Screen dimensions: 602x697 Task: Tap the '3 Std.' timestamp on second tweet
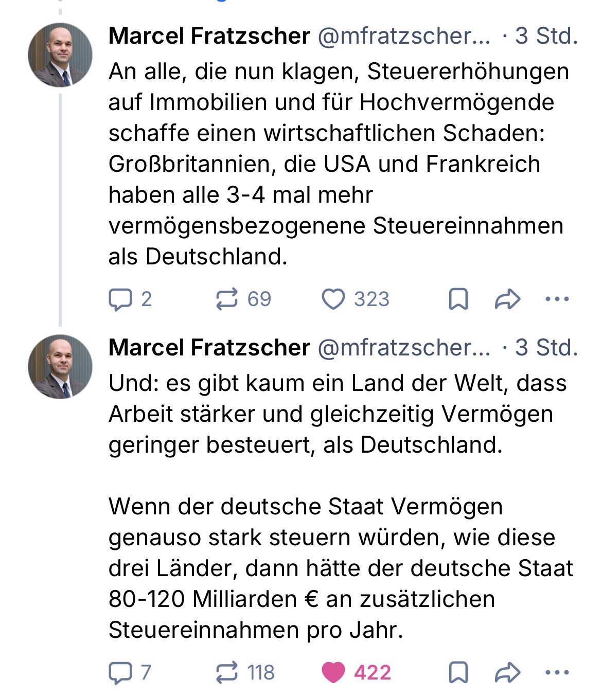click(546, 348)
